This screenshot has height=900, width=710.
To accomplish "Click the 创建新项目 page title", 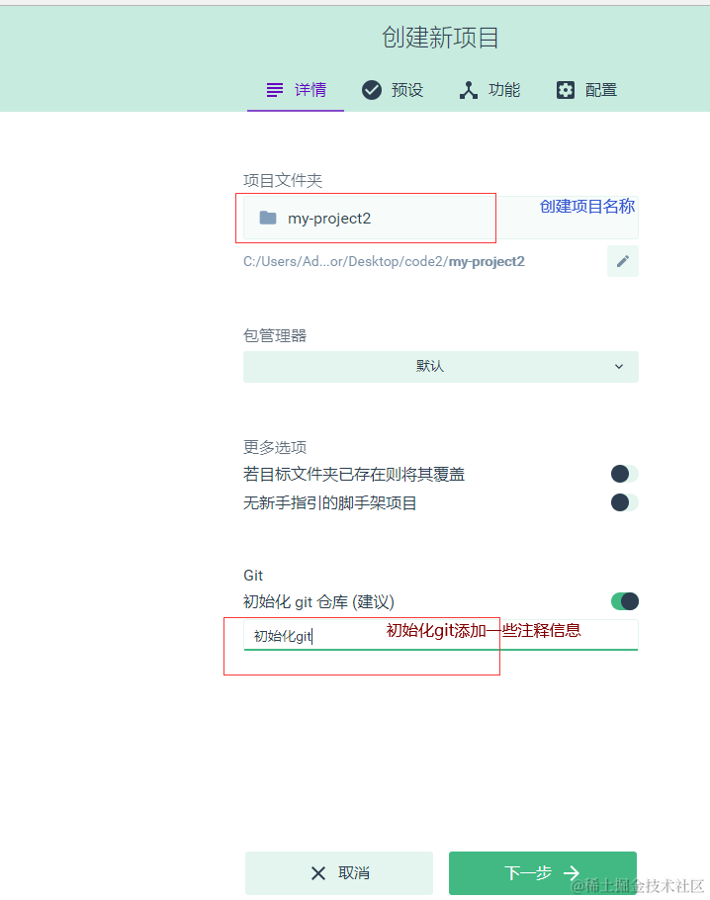I will coord(440,38).
